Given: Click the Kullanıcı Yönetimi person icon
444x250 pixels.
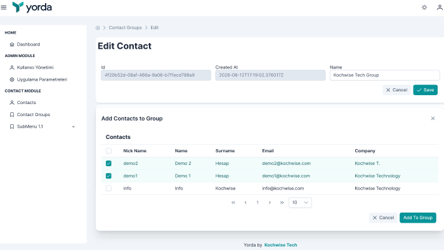Looking at the screenshot, I should pyautogui.click(x=12, y=68).
